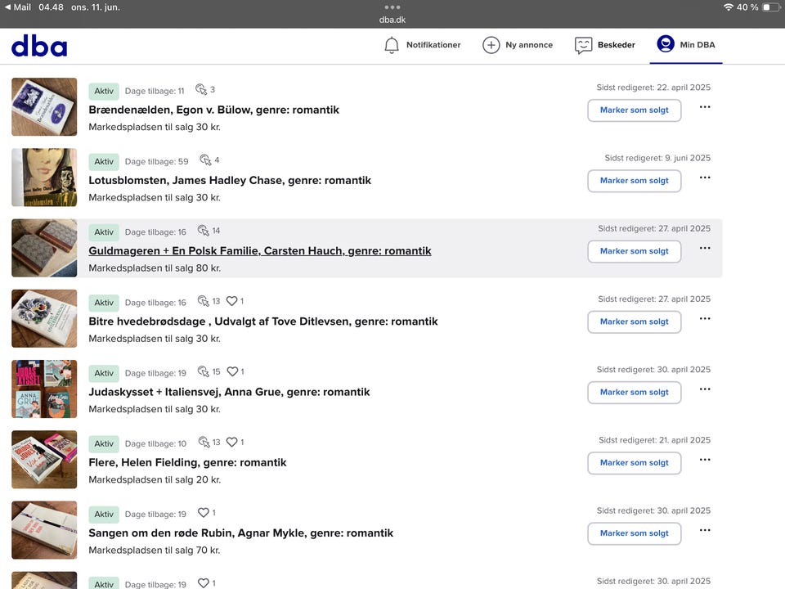Click 'Dage tilbage: 59' text
785x589 pixels.
point(157,162)
